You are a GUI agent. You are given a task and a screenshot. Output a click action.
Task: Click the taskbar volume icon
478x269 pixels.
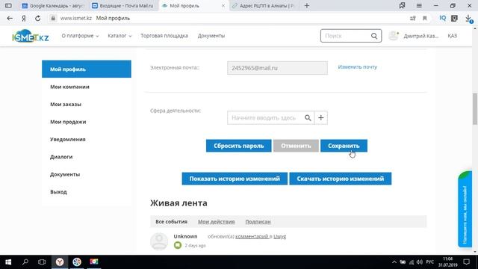point(420,262)
